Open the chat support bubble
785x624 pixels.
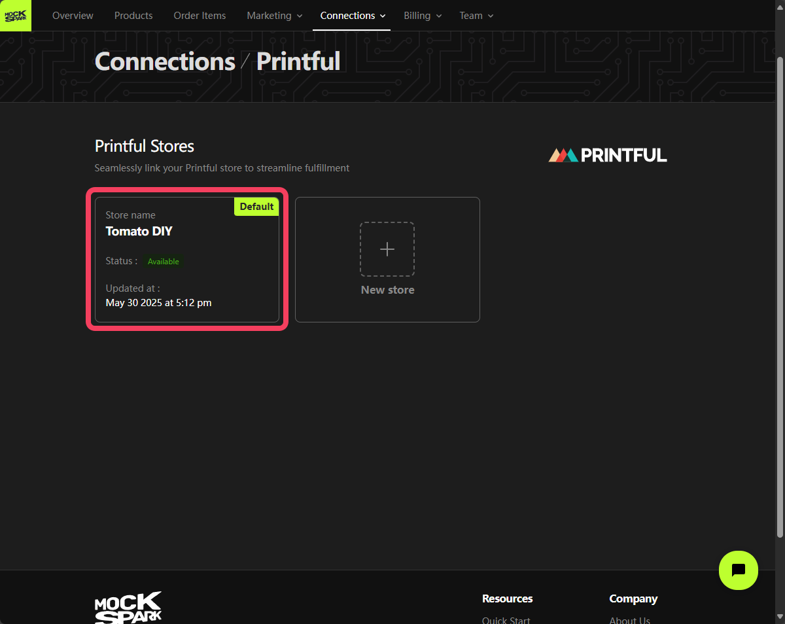point(739,570)
